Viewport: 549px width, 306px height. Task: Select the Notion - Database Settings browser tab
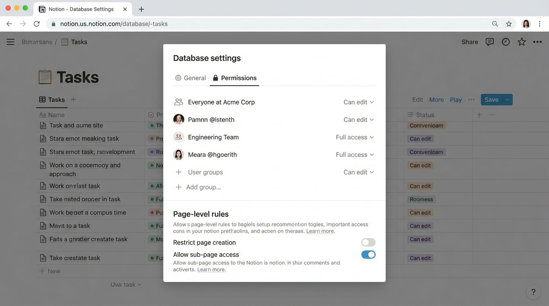pyautogui.click(x=82, y=9)
